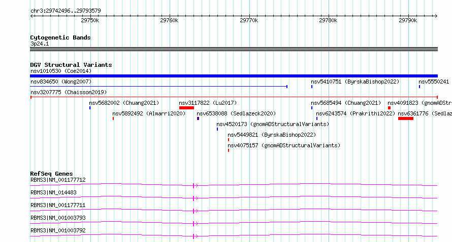Click the nsv3207775 (Chaisson2019) variant label
The image size is (452, 242).
tap(69, 92)
